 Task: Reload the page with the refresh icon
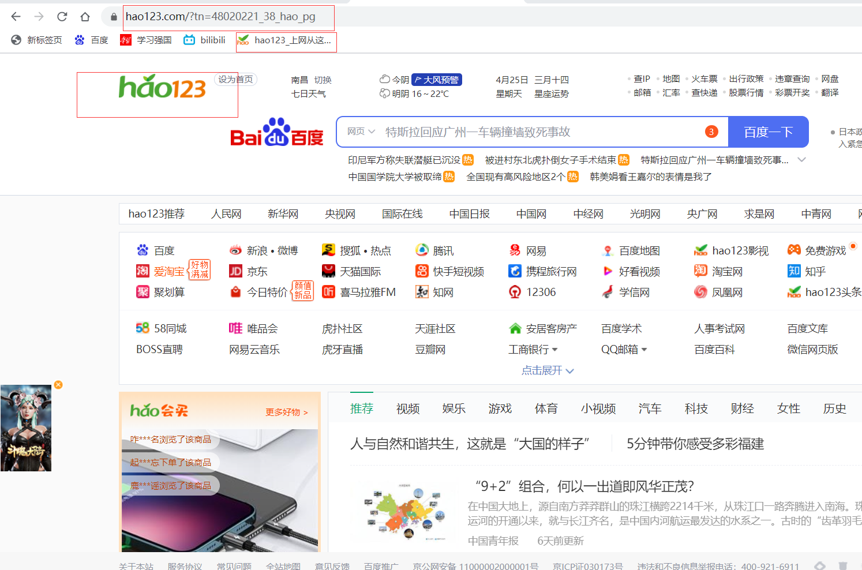(x=62, y=17)
